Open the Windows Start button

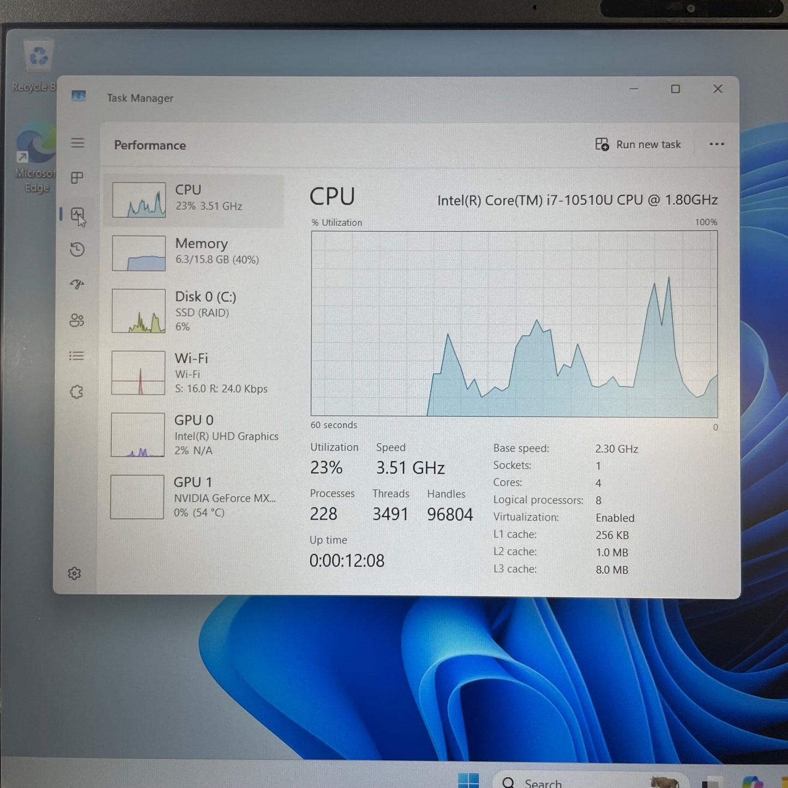pyautogui.click(x=468, y=781)
